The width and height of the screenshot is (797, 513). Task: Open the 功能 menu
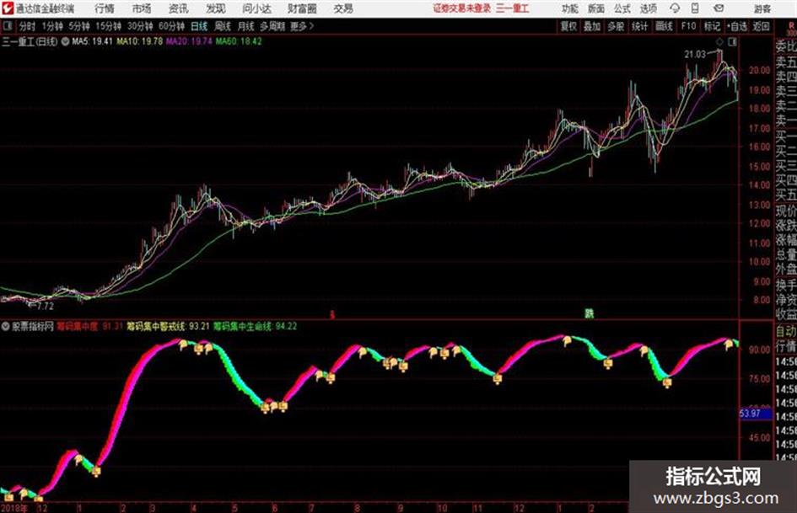(x=570, y=8)
